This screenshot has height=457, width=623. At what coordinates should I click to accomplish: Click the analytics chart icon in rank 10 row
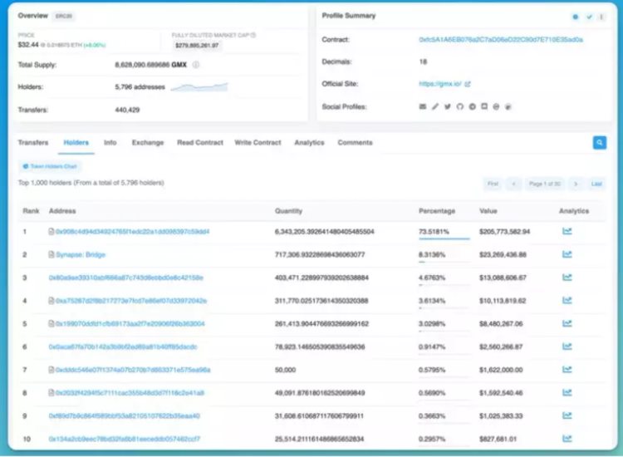(x=567, y=439)
